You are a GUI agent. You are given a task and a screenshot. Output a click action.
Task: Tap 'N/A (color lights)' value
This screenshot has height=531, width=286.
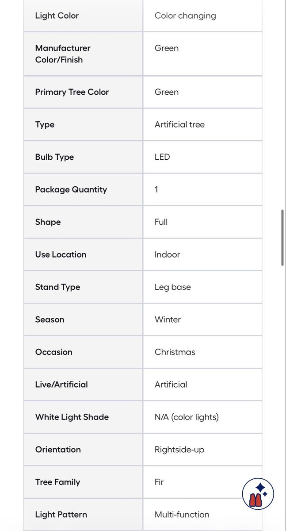[x=187, y=417]
